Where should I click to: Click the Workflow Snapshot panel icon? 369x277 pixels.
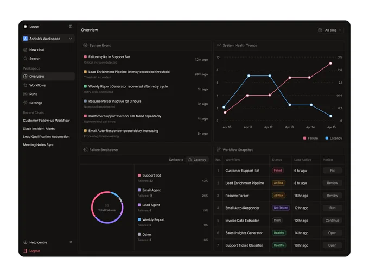click(x=219, y=150)
